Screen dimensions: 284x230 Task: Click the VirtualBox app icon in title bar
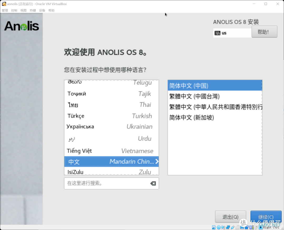(x=4, y=4)
